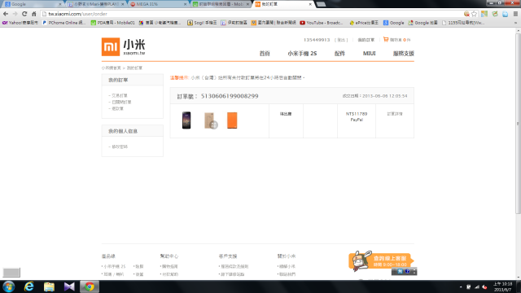Image resolution: width=521 pixels, height=293 pixels.
Task: Open the Windows Start button
Action: tap(8, 286)
